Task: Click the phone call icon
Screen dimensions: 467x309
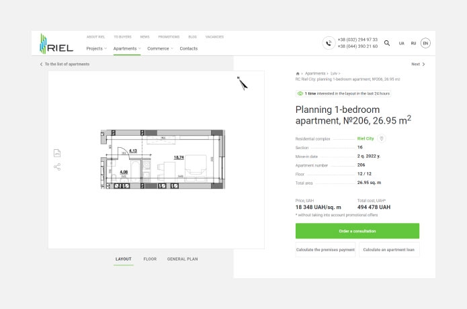Action: pos(328,43)
